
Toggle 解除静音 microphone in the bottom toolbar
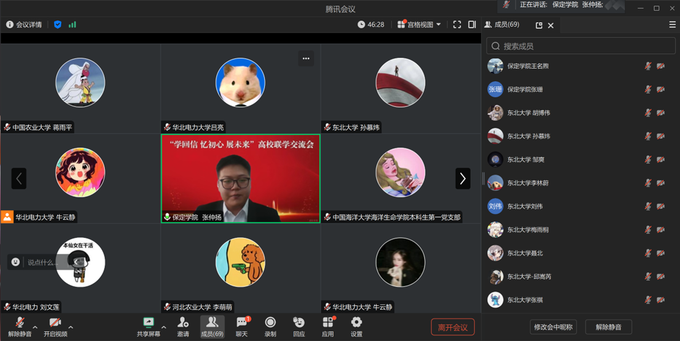[20, 326]
